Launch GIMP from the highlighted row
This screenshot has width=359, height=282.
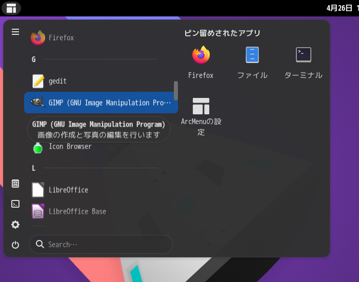(101, 103)
